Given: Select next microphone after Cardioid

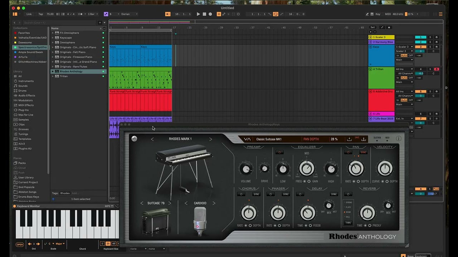Looking at the screenshot, I should pos(214,203).
